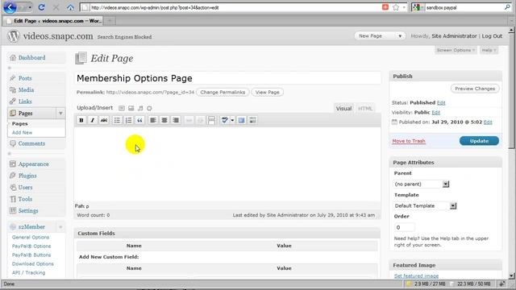
Task: Open Media in sidebar
Action: click(x=26, y=89)
